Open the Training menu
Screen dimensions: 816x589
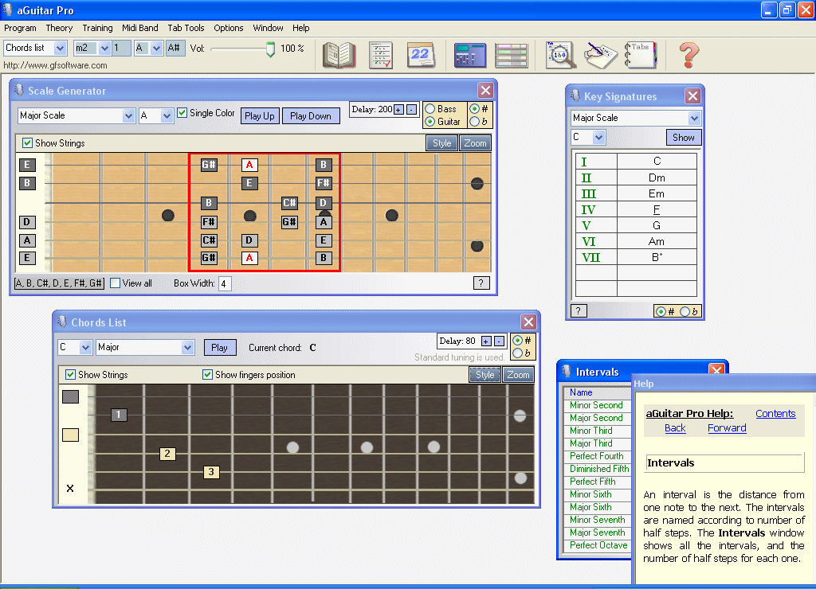[97, 28]
